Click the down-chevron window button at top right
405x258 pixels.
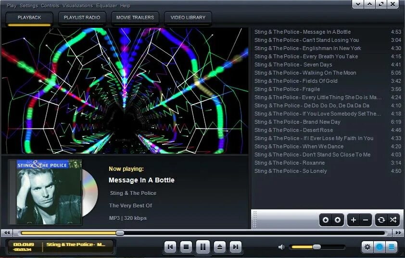pos(358,4)
